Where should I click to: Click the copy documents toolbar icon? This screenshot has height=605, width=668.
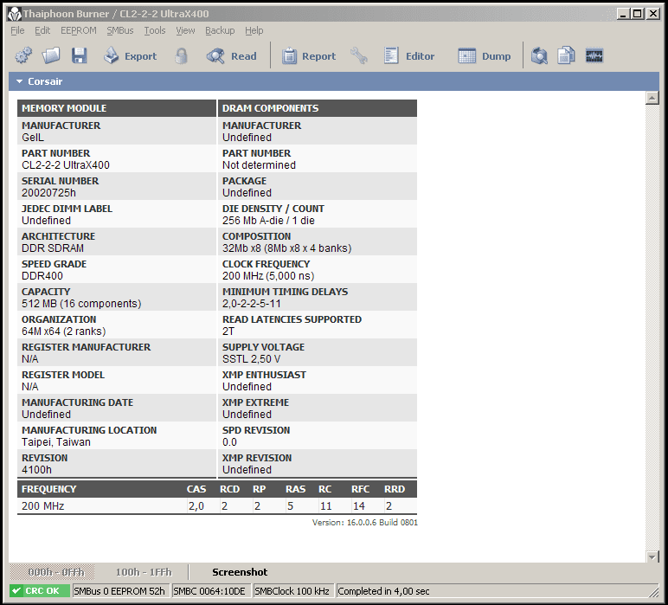coord(566,55)
